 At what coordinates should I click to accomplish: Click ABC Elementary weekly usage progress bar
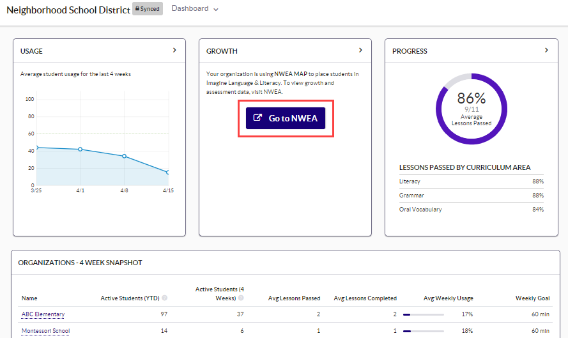click(423, 314)
